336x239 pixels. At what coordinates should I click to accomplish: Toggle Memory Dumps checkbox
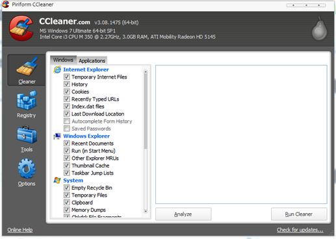(x=66, y=210)
